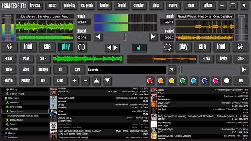Switch to the cue points tab
This screenshot has width=251, height=141.
[x=87, y=5]
